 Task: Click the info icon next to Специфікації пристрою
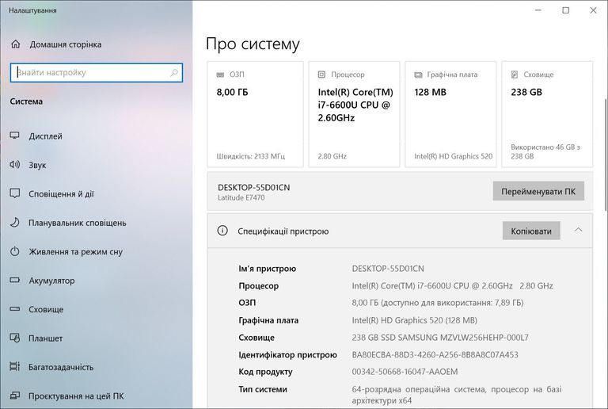point(222,231)
